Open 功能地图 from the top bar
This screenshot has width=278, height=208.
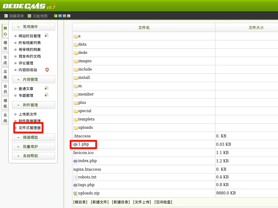pyautogui.click(x=38, y=16)
